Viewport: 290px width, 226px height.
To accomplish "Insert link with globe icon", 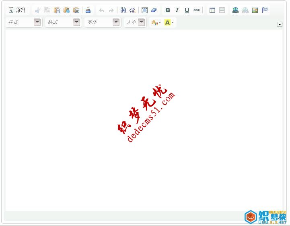I will click(235, 10).
